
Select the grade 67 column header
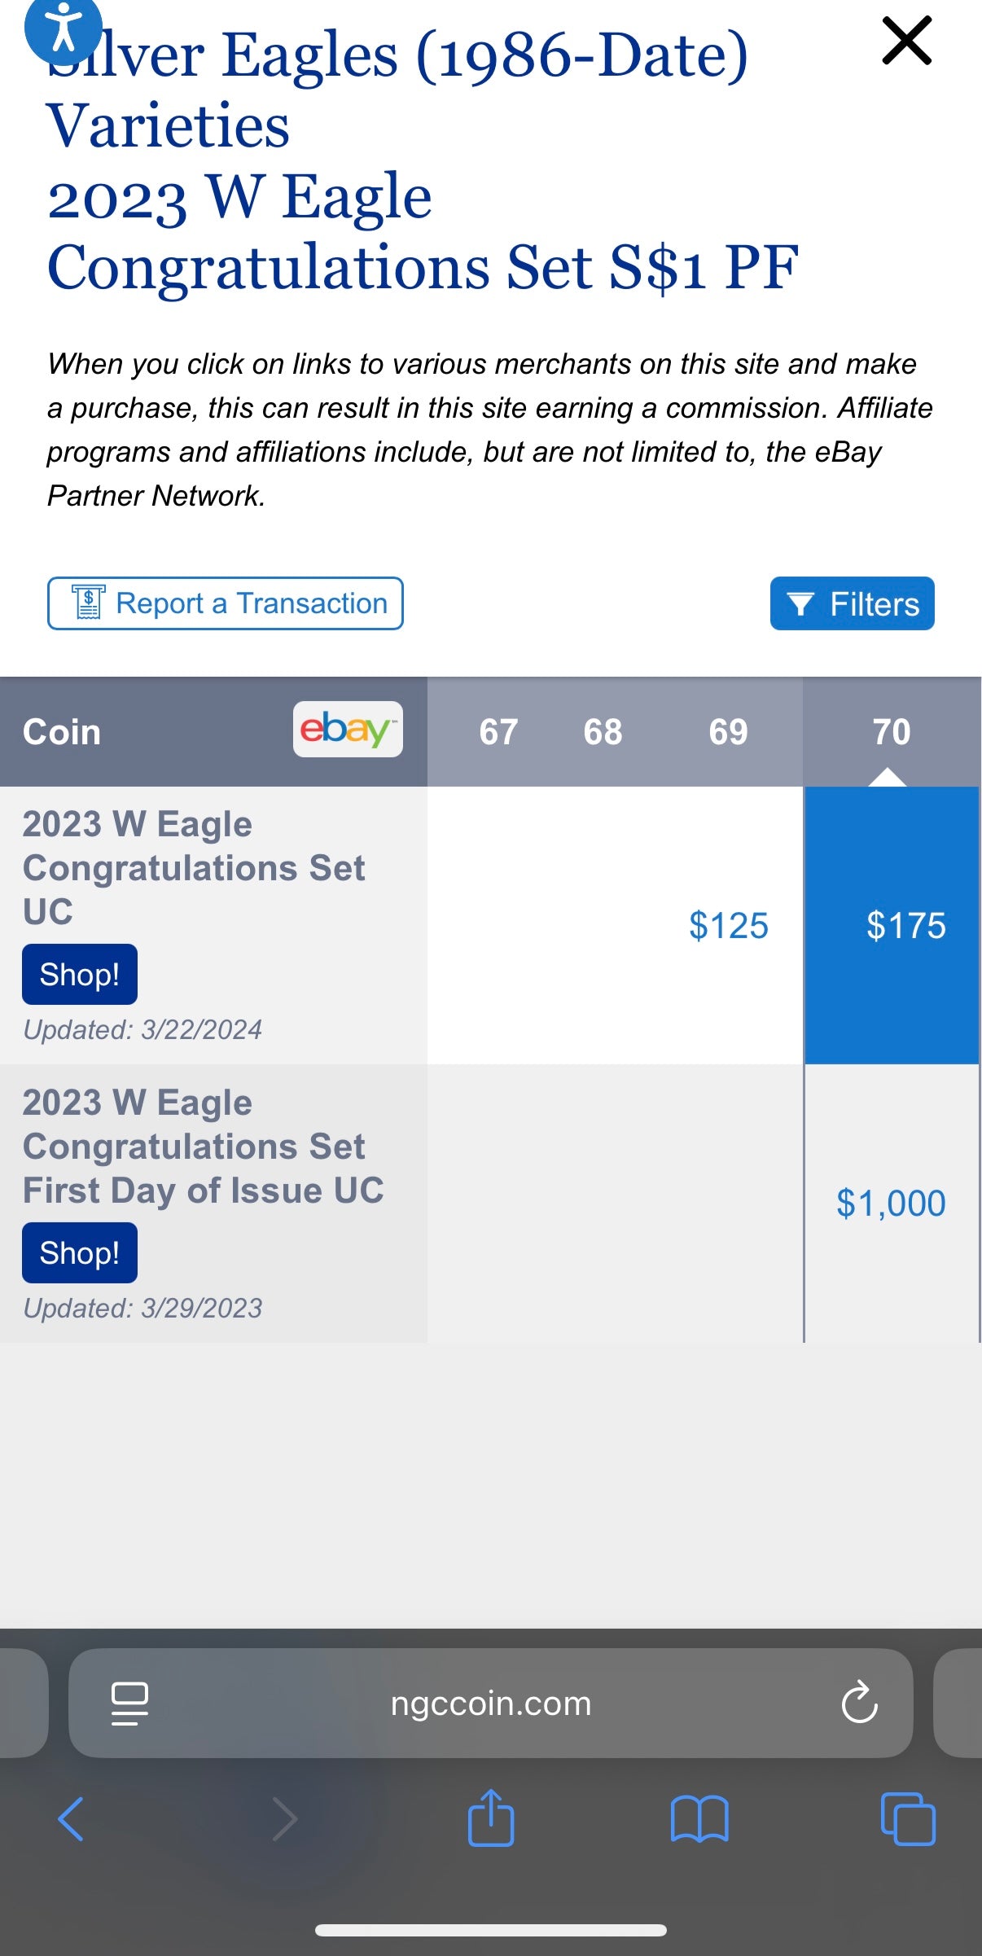498,731
